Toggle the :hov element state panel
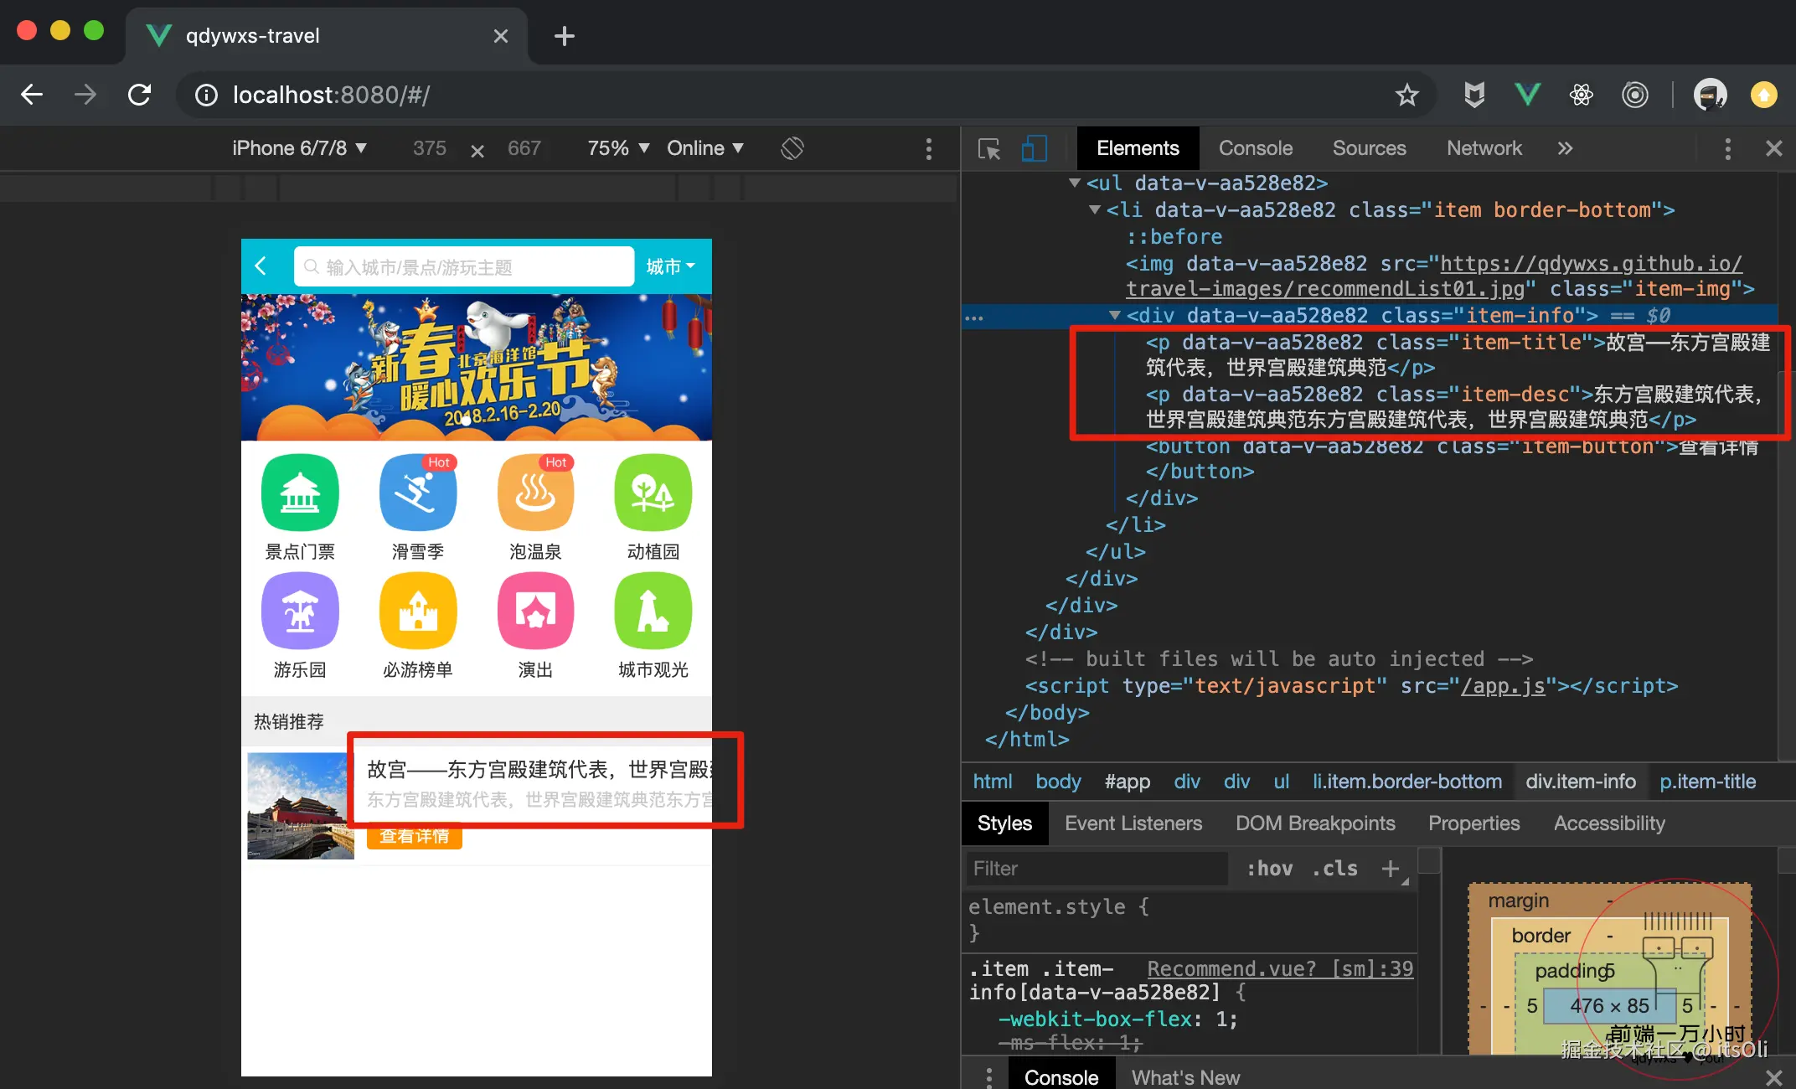 [1269, 869]
